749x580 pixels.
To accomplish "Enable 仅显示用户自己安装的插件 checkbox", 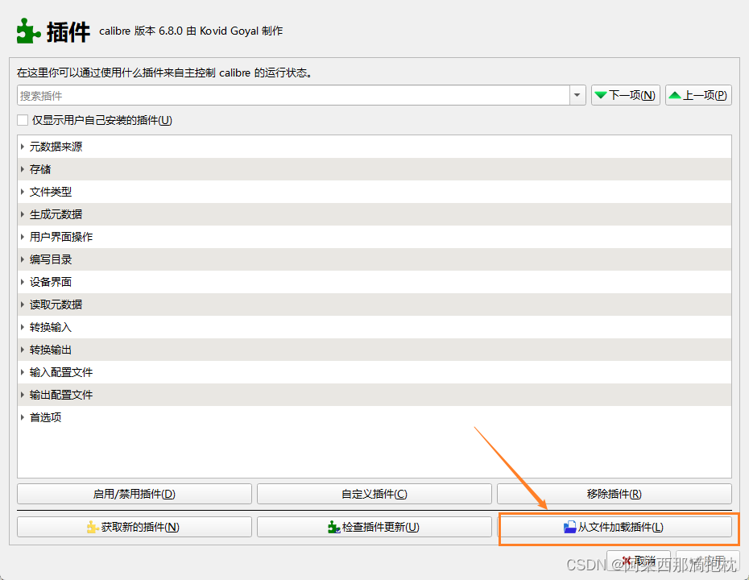I will tap(23, 120).
